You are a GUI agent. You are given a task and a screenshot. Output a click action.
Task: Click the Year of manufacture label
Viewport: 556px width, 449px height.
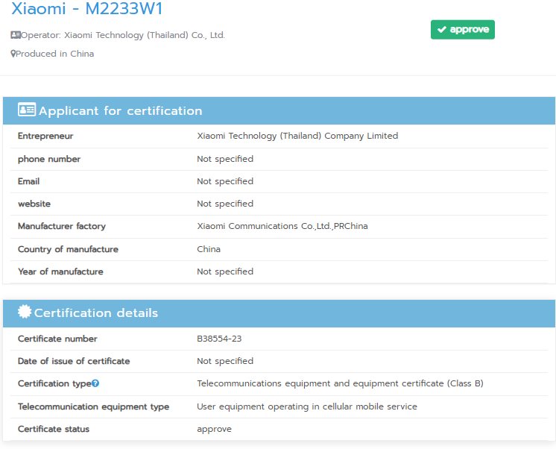point(60,271)
